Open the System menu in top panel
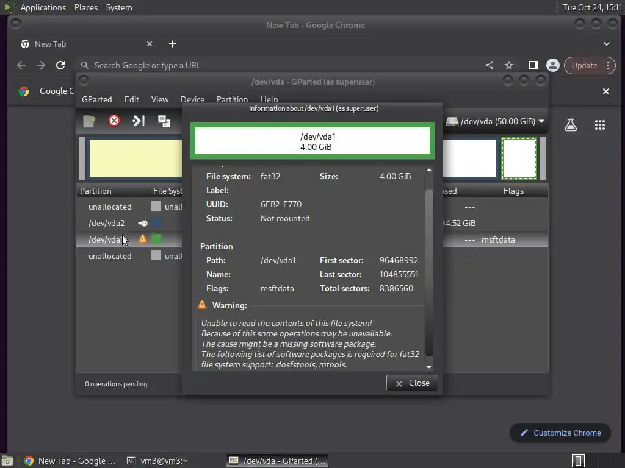Image resolution: width=625 pixels, height=468 pixels. click(119, 7)
